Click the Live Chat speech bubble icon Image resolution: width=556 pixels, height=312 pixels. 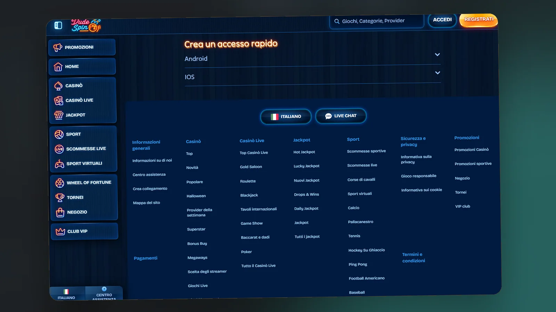point(328,116)
